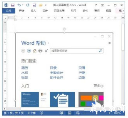Switch to the 审阅 tab
This screenshot has height=118, width=128.
(x=97, y=11)
